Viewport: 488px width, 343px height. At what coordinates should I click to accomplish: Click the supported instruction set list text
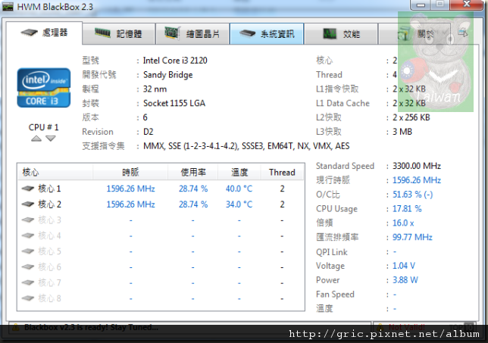246,146
